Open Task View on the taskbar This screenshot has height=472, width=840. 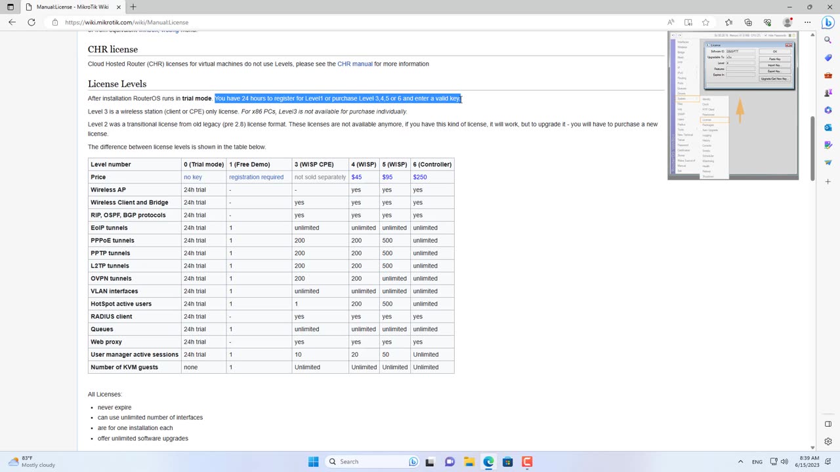(430, 462)
